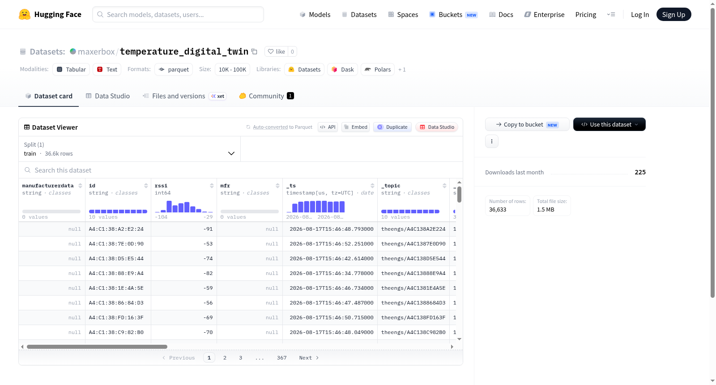Click Copy to bucket button
The height and width of the screenshot is (385, 716).
527,124
